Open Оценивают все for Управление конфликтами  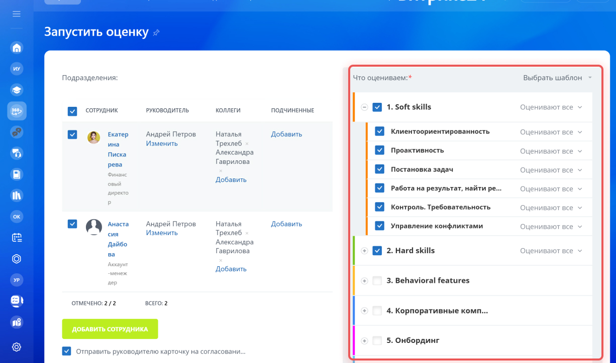click(551, 227)
